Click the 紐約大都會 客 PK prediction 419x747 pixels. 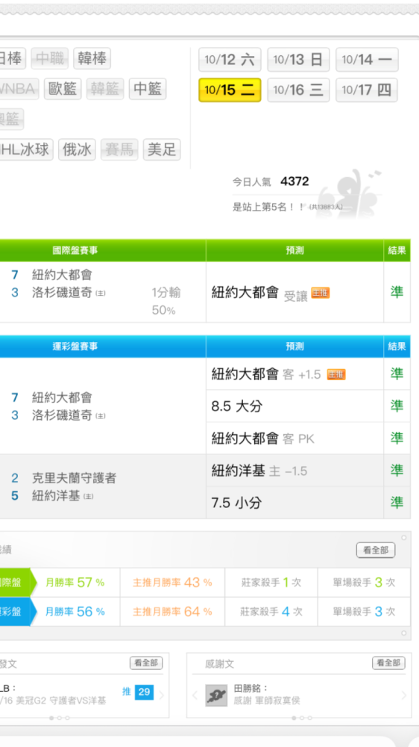pyautogui.click(x=263, y=438)
